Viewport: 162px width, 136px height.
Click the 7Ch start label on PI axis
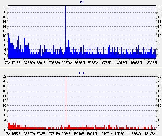point(8,63)
